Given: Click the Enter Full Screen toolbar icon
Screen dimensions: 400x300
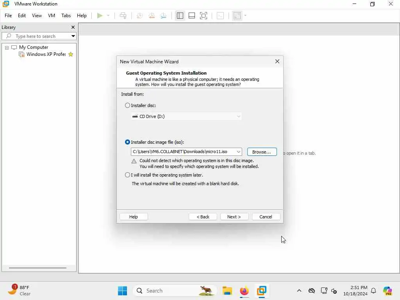Looking at the screenshot, I should pyautogui.click(x=203, y=16).
